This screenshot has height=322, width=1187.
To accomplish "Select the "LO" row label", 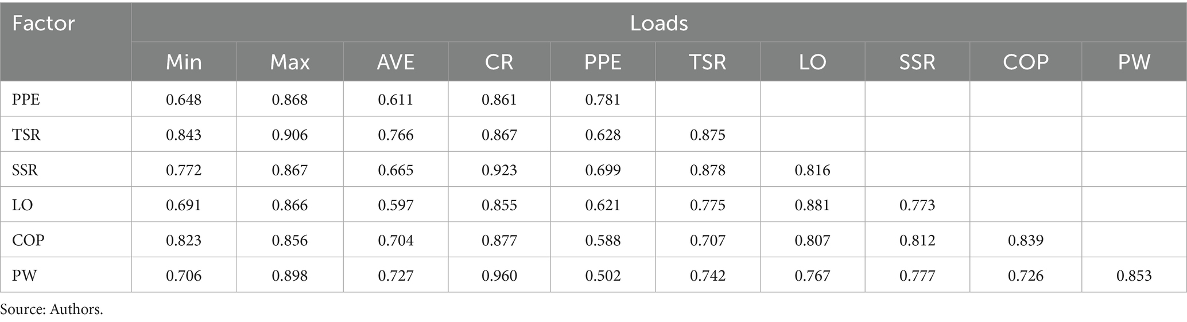I will [x=22, y=205].
